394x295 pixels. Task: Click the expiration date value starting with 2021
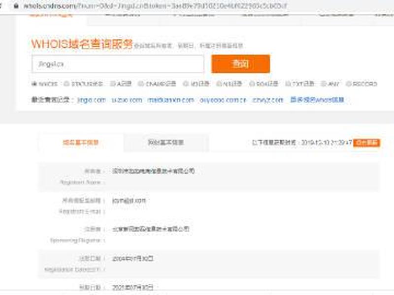[132, 287]
